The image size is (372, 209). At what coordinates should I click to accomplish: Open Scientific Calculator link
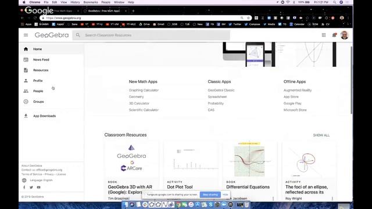(x=144, y=110)
